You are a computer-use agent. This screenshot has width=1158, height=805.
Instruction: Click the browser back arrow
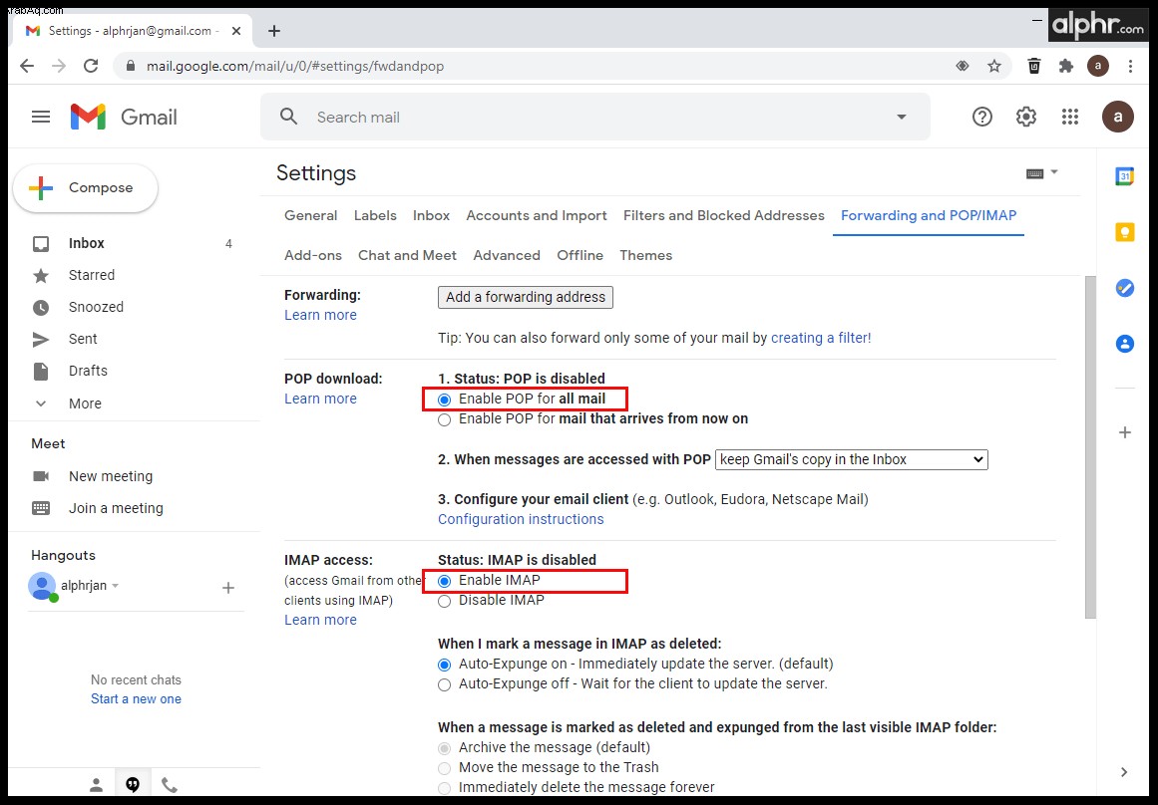[x=27, y=66]
